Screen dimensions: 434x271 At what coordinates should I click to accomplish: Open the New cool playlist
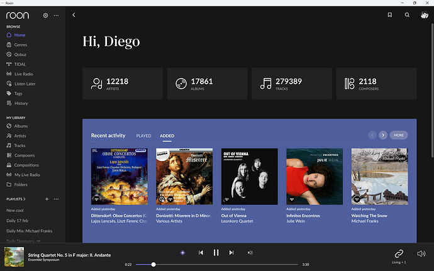(15, 211)
